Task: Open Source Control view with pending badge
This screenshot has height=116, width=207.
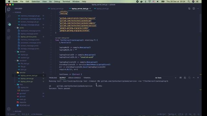Action: pyautogui.click(x=9, y=24)
